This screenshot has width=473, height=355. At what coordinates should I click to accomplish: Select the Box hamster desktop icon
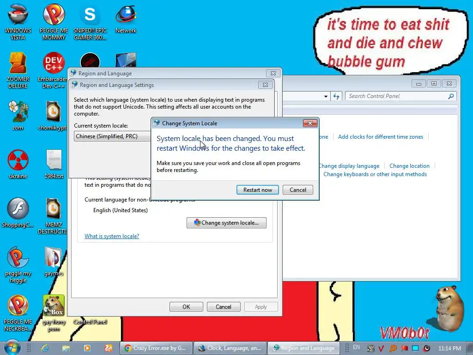(x=54, y=313)
